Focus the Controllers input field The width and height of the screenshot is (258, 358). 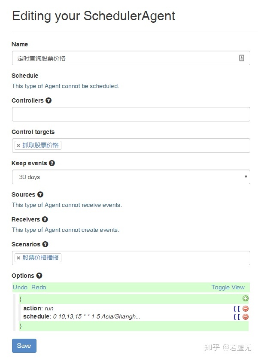click(131, 114)
